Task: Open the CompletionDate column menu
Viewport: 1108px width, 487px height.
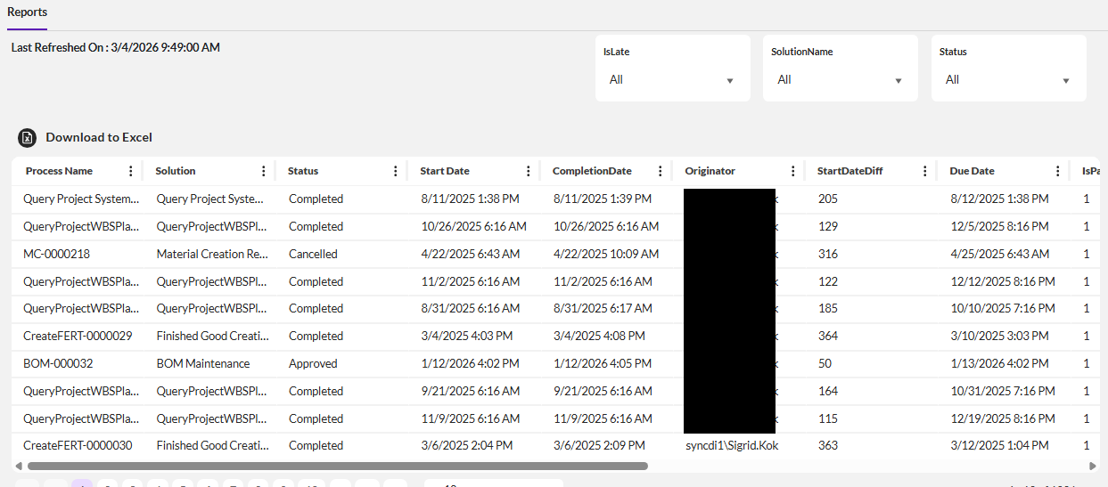Action: pos(661,171)
